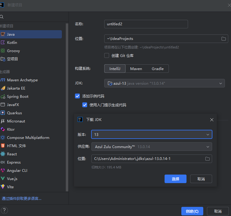Click the Micronaut mu icon

pos(3,121)
